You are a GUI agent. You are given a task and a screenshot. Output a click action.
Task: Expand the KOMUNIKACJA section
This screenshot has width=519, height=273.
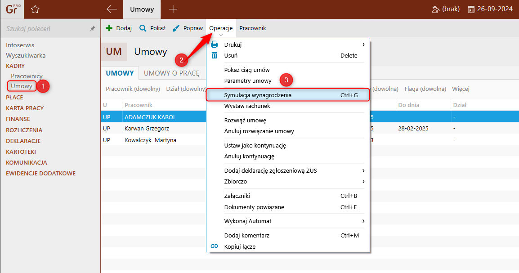27,162
